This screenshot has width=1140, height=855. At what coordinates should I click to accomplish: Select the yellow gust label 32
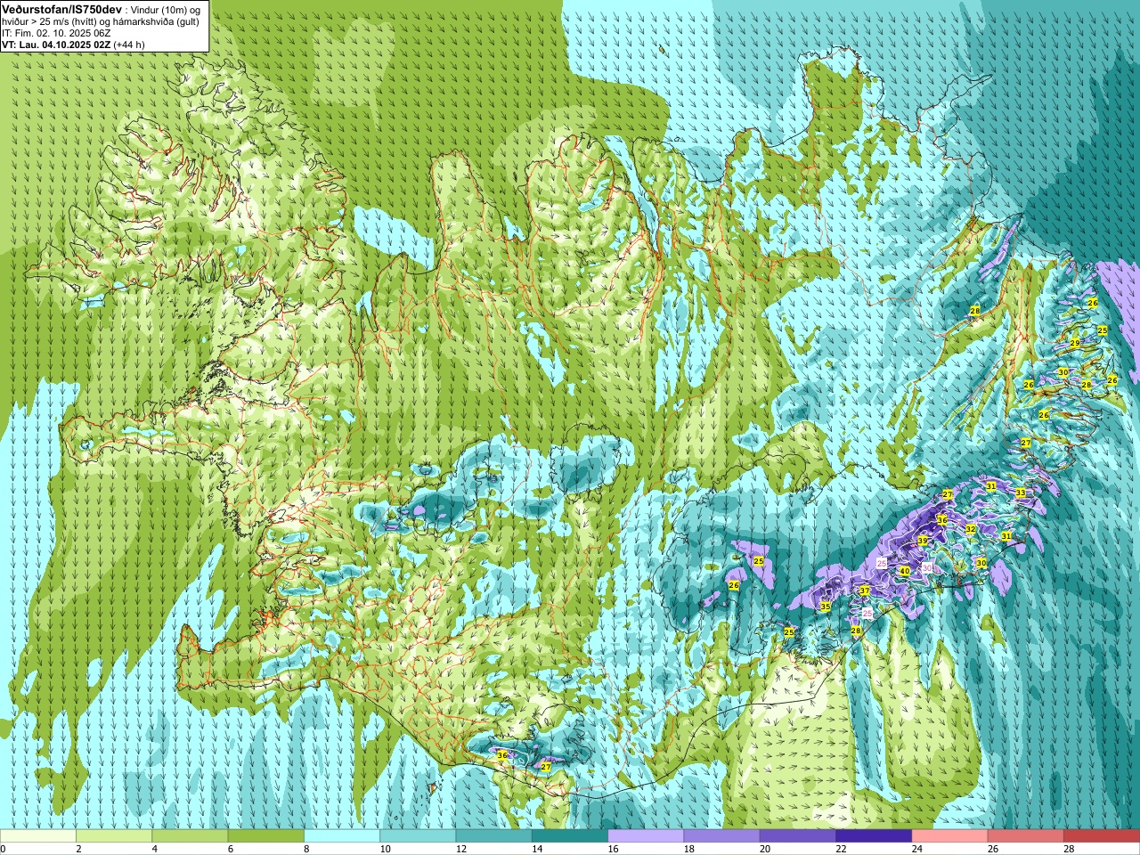[971, 529]
